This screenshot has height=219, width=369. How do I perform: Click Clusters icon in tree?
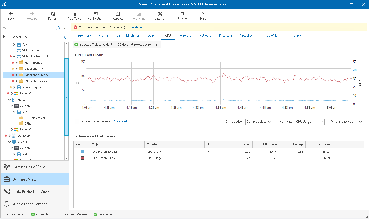point(14,142)
